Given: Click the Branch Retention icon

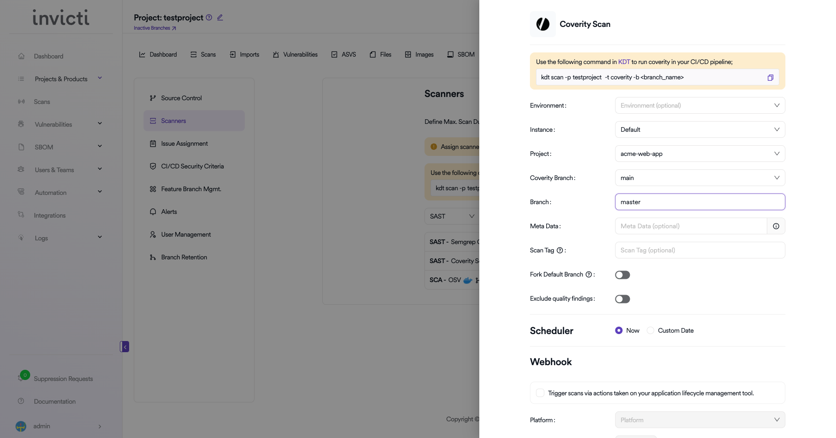Looking at the screenshot, I should [153, 257].
